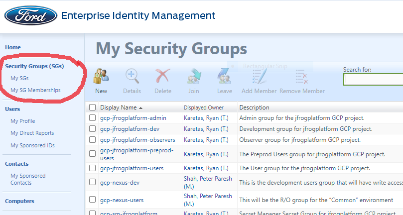Go to Home in the sidebar

click(13, 47)
